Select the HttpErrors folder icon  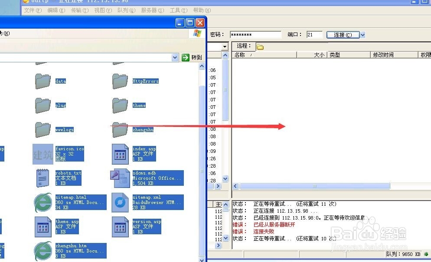tap(120, 81)
